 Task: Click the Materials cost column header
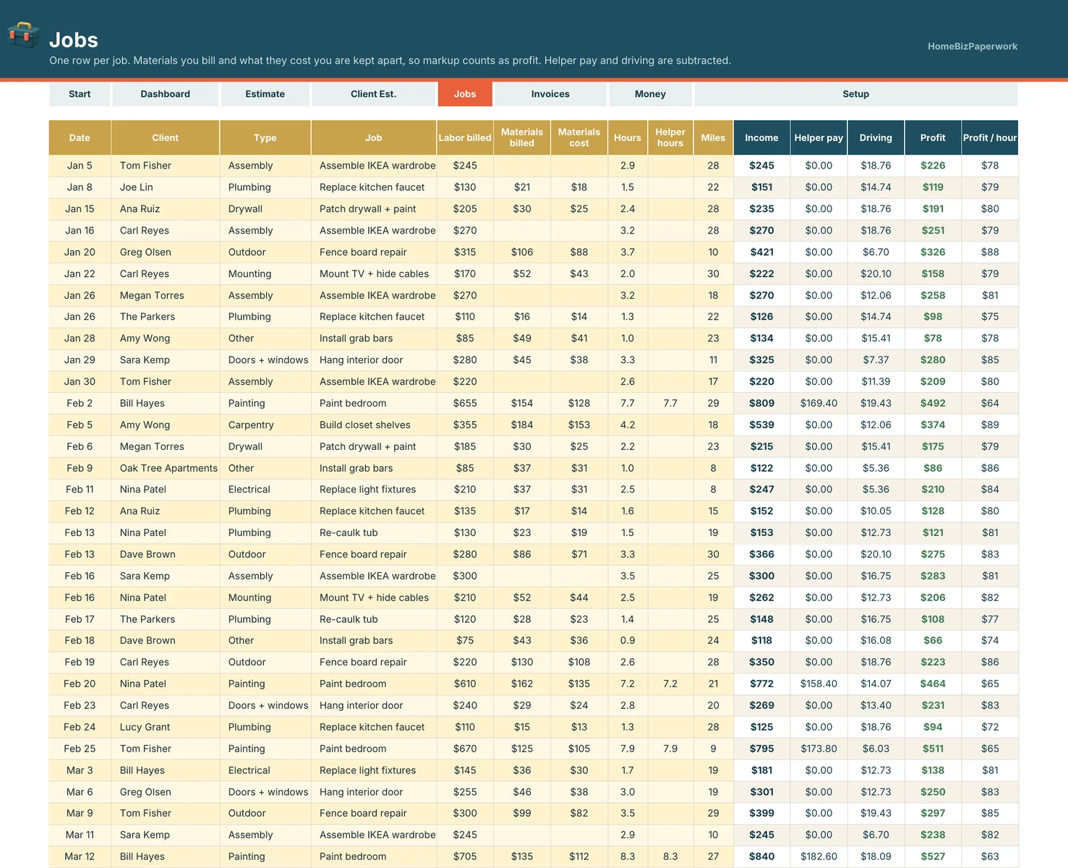point(579,137)
